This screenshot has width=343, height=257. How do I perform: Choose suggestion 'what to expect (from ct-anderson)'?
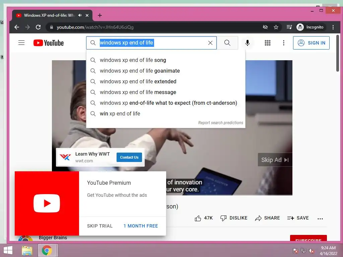click(x=165, y=103)
